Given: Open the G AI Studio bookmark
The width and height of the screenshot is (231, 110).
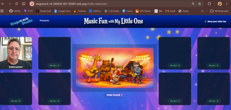Looking at the screenshot, I should pos(111,11).
